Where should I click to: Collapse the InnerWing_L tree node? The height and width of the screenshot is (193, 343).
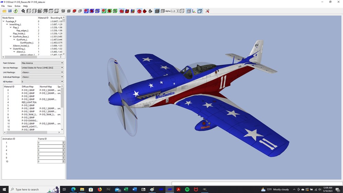(7, 24)
